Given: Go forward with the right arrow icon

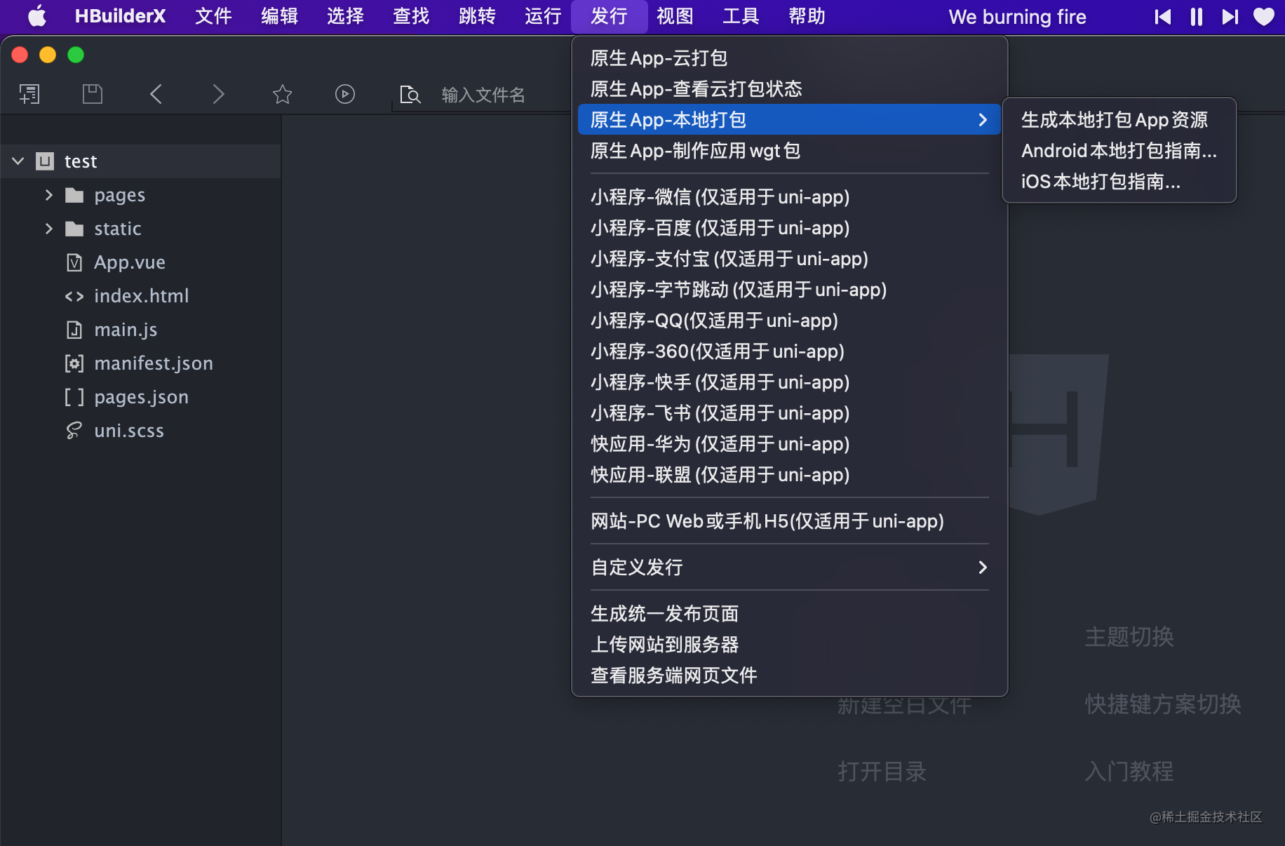Looking at the screenshot, I should (219, 94).
